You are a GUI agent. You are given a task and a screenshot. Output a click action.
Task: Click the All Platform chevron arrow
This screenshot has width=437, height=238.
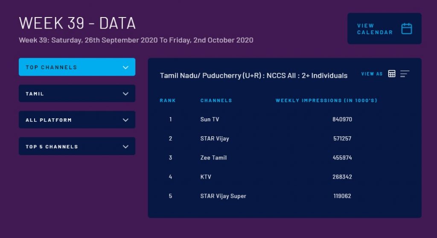tap(125, 120)
